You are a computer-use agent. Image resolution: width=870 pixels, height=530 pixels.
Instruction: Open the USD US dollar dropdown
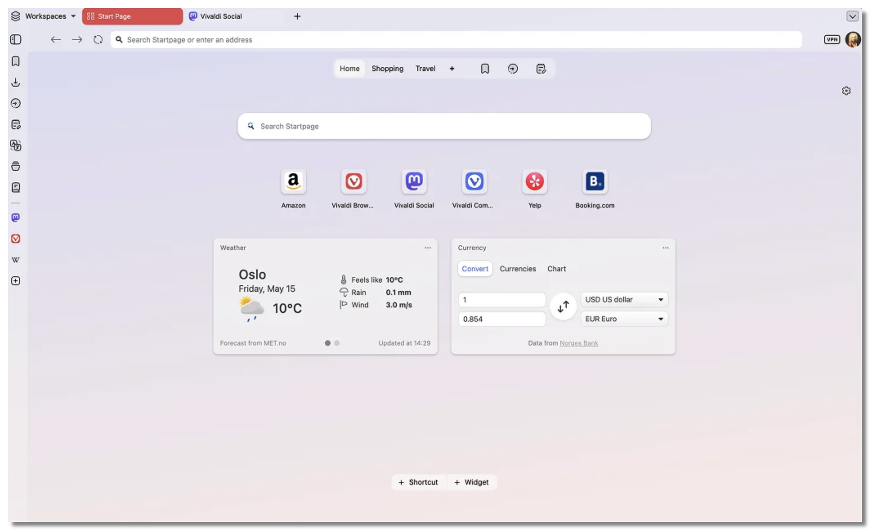pos(624,300)
